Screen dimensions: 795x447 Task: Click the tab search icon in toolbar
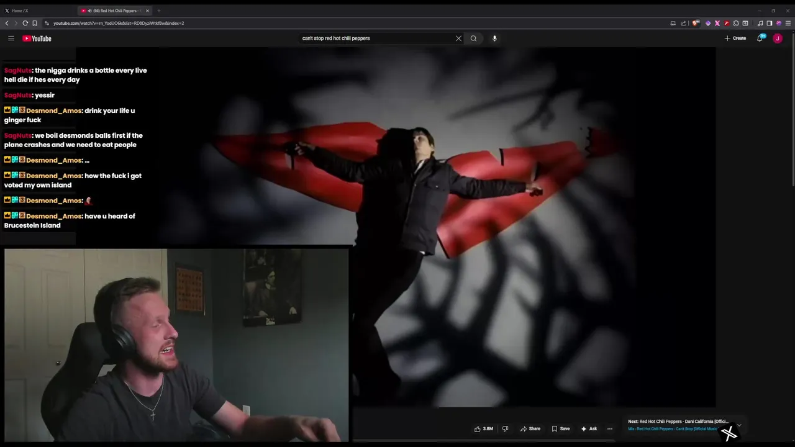745,23
